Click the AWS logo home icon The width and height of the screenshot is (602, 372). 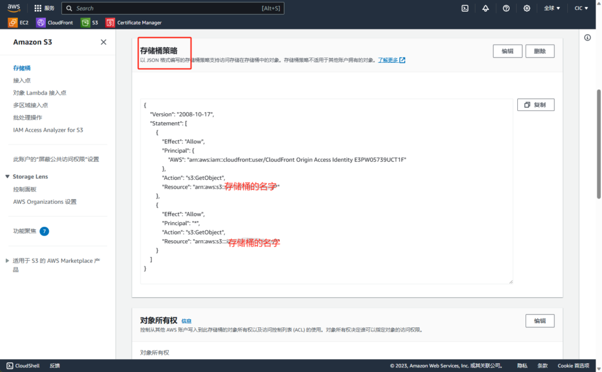[14, 8]
